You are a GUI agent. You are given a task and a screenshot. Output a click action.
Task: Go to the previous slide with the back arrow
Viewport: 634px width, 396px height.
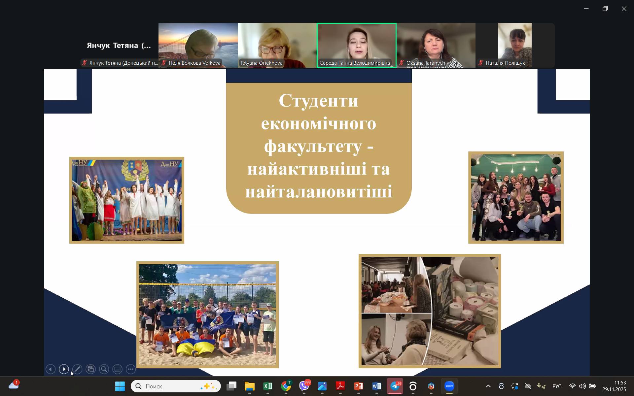51,369
